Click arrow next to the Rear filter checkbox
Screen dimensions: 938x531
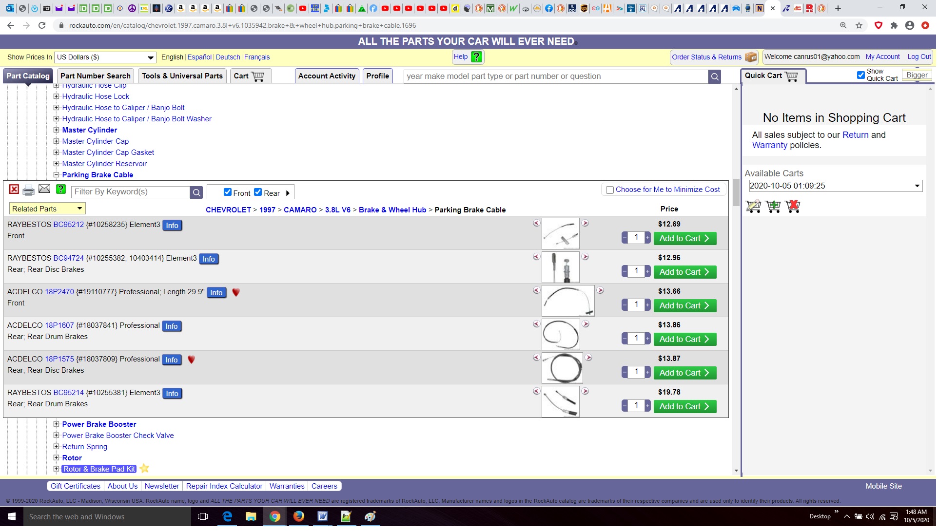pyautogui.click(x=288, y=193)
